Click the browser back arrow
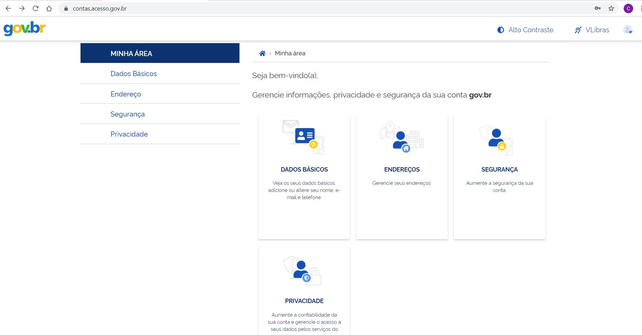Screen dimensions: 642x335 click(8, 8)
